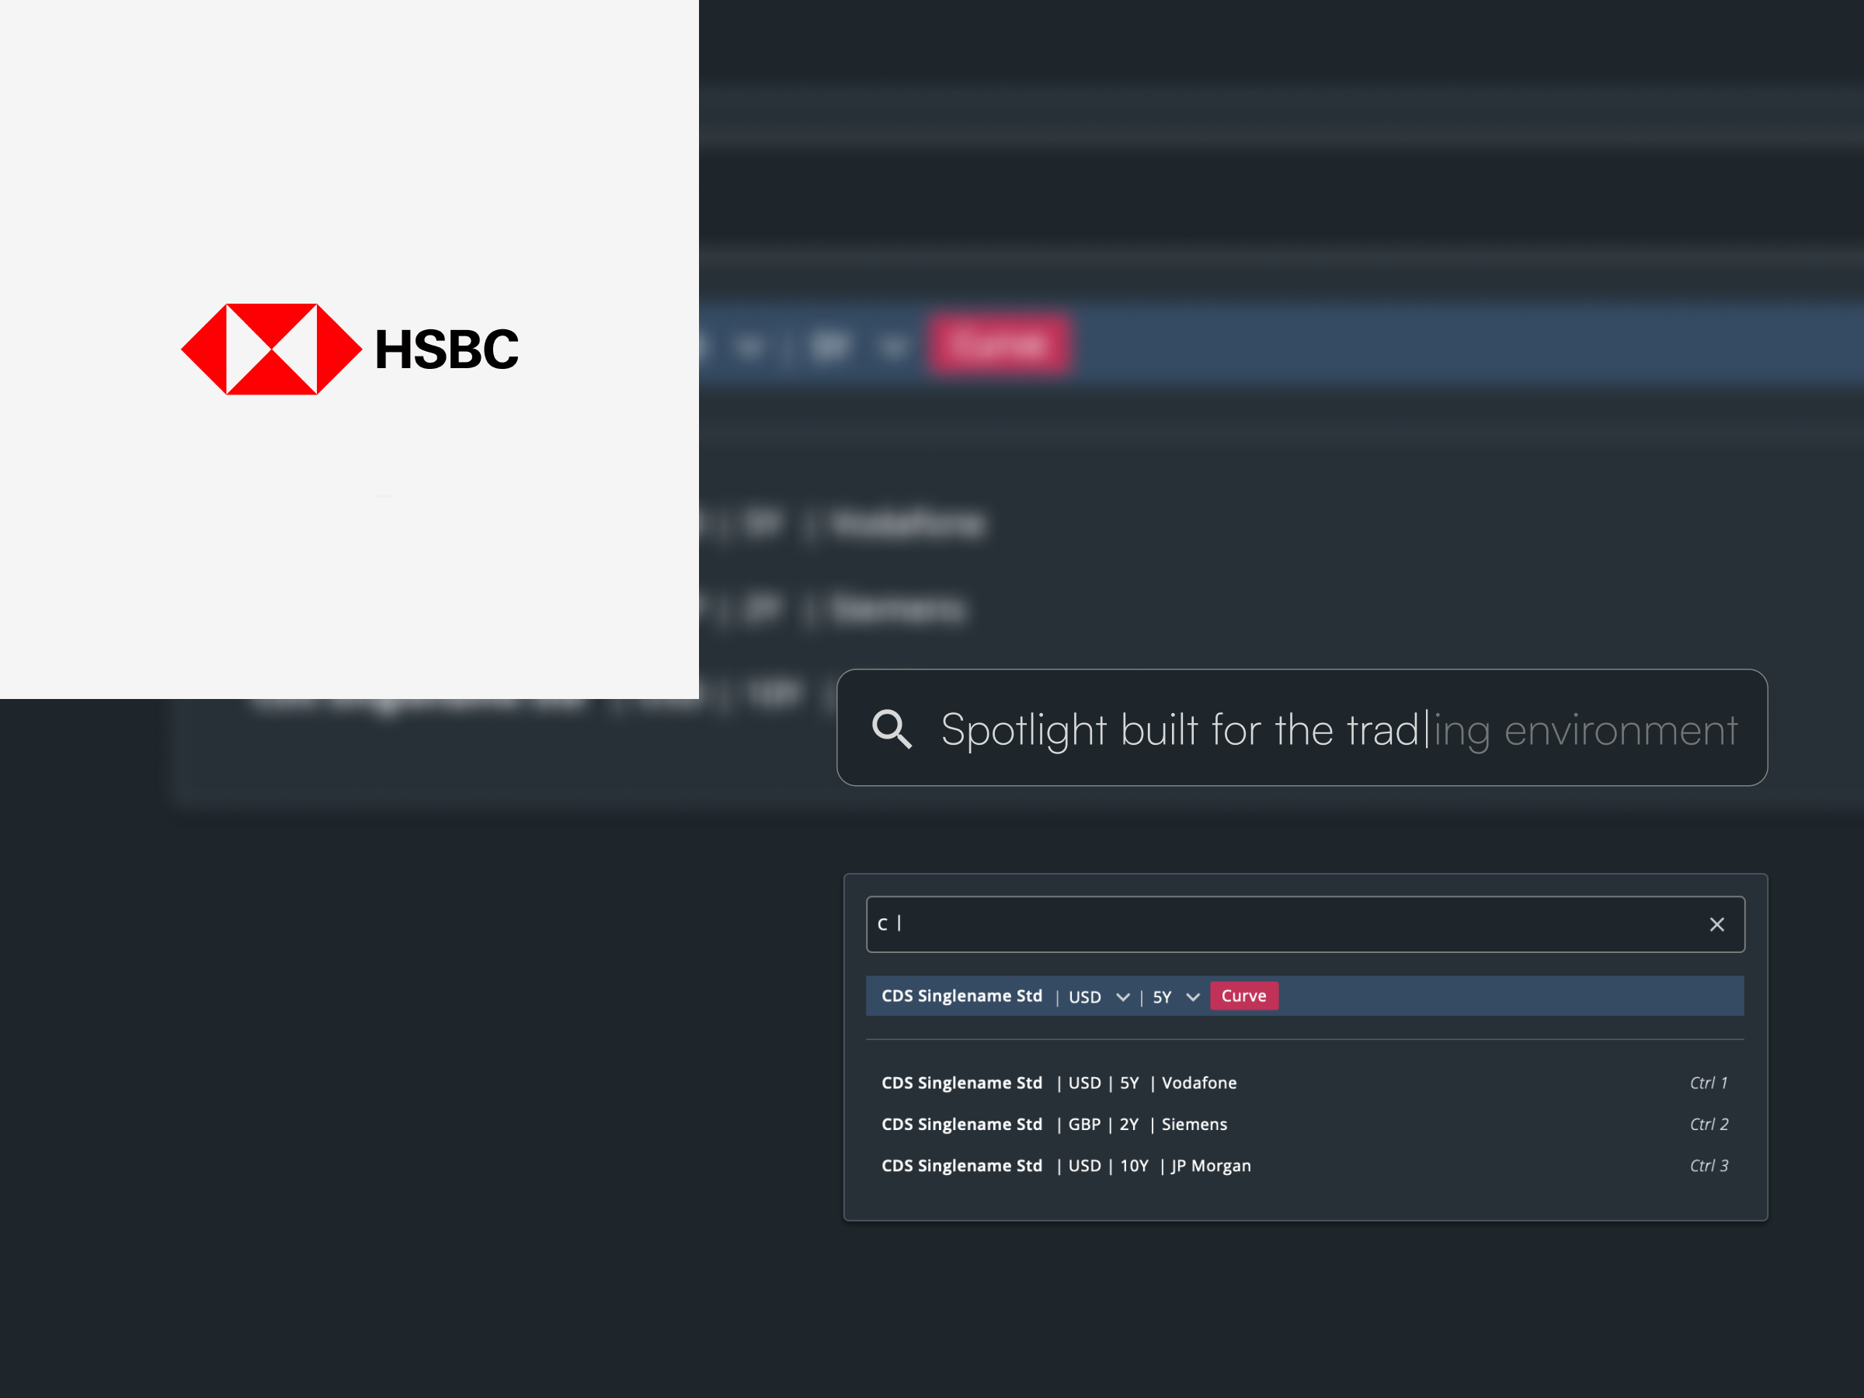Click the Ctrl 2 shortcut label
1864x1398 pixels.
coord(1708,1124)
